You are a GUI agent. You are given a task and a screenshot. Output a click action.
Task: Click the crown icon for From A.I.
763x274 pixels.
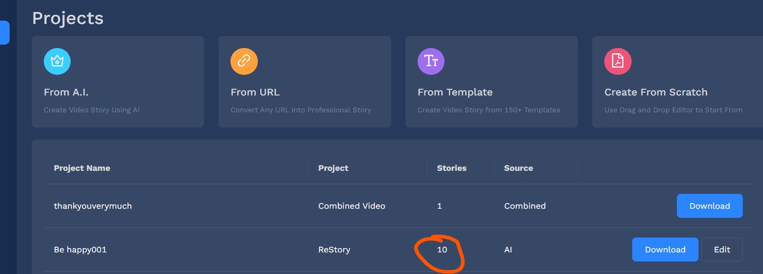coord(57,61)
